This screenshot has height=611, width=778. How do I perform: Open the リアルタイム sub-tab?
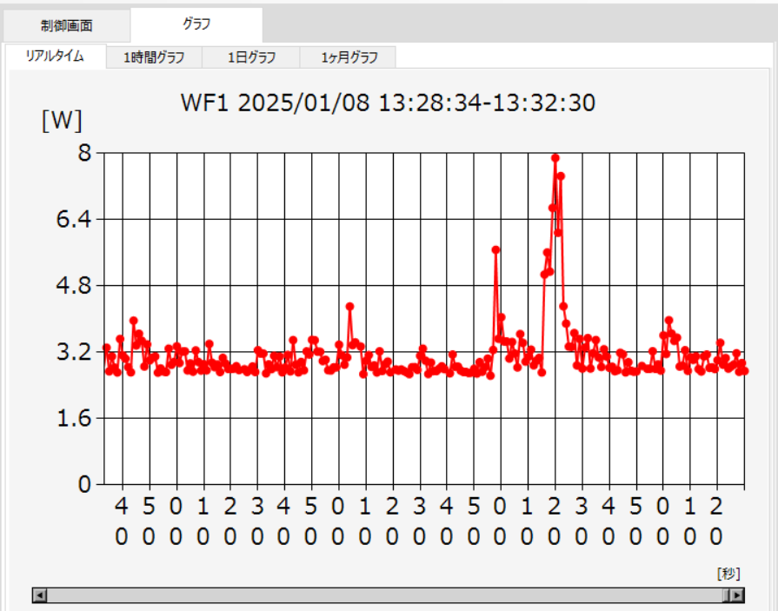(x=55, y=56)
